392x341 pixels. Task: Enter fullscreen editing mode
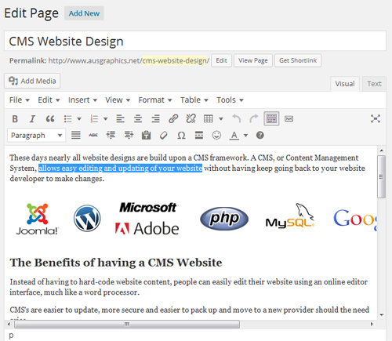[376, 118]
